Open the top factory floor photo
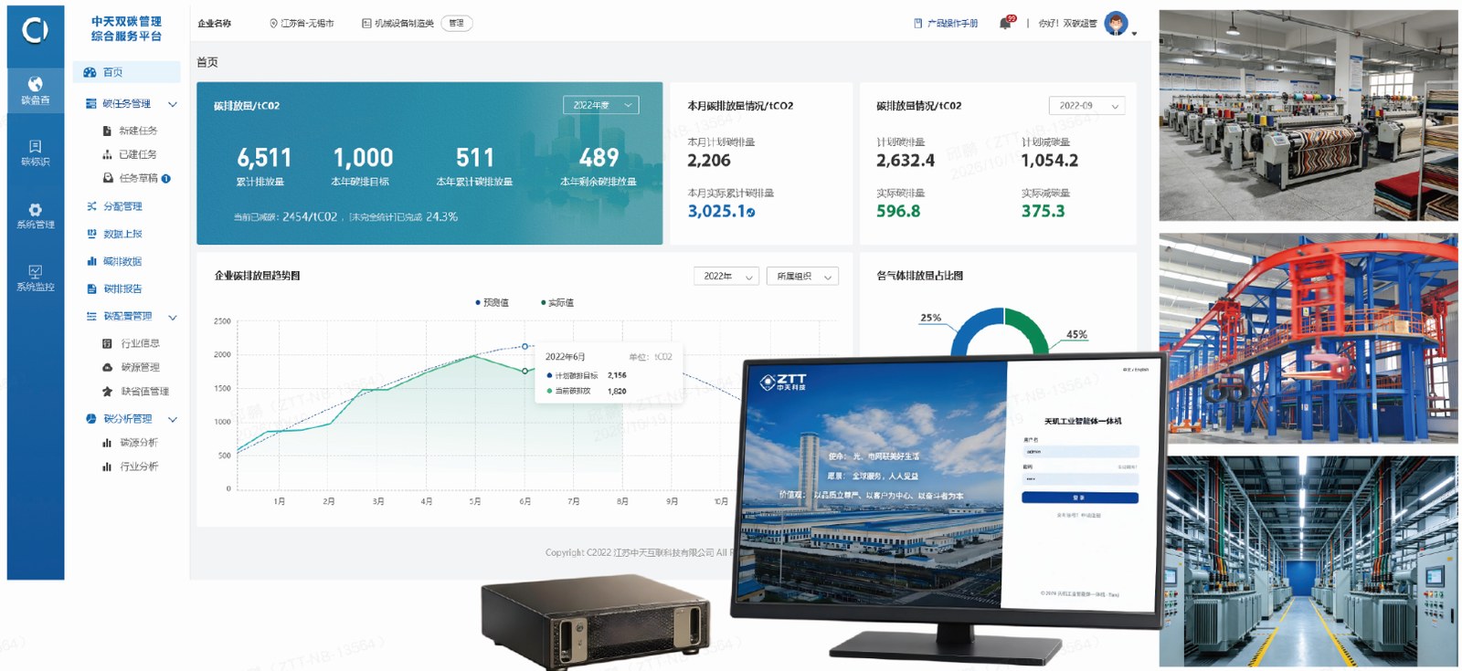Viewport: 1462px width, 671px height. click(x=1308, y=115)
